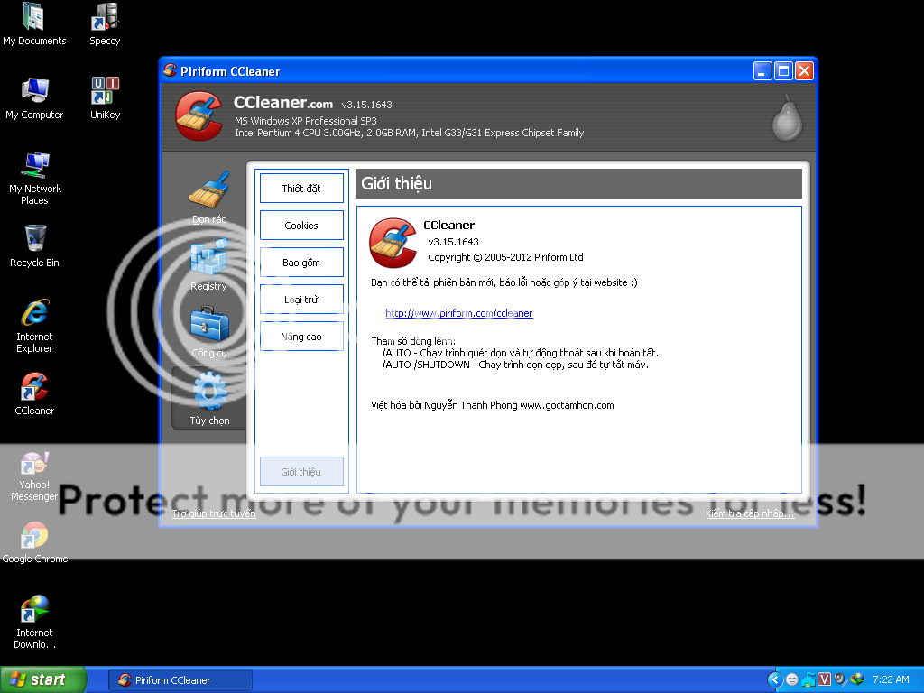The height and width of the screenshot is (693, 924).
Task: Click the cyan network tray icon
Action: coord(808,679)
